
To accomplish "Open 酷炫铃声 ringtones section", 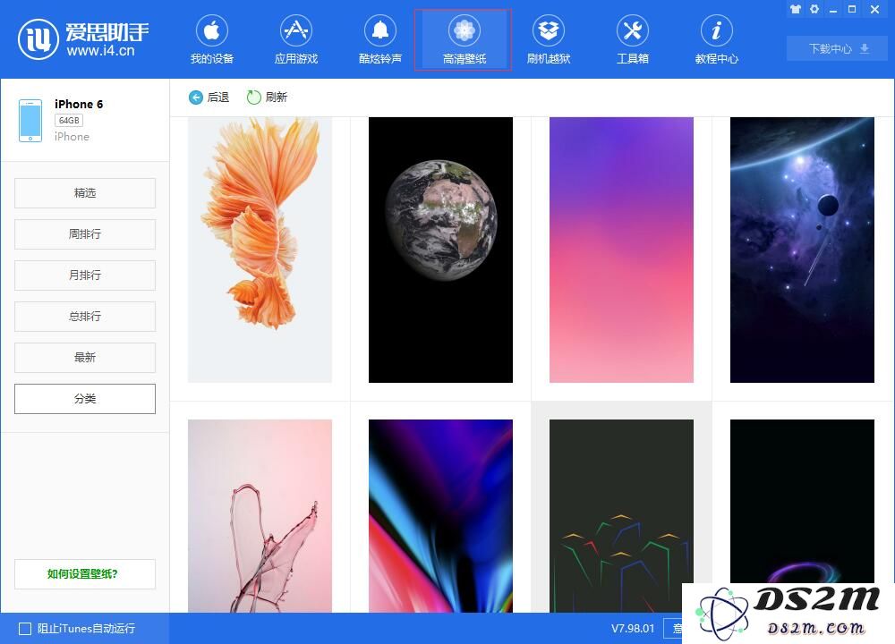I will pyautogui.click(x=380, y=40).
